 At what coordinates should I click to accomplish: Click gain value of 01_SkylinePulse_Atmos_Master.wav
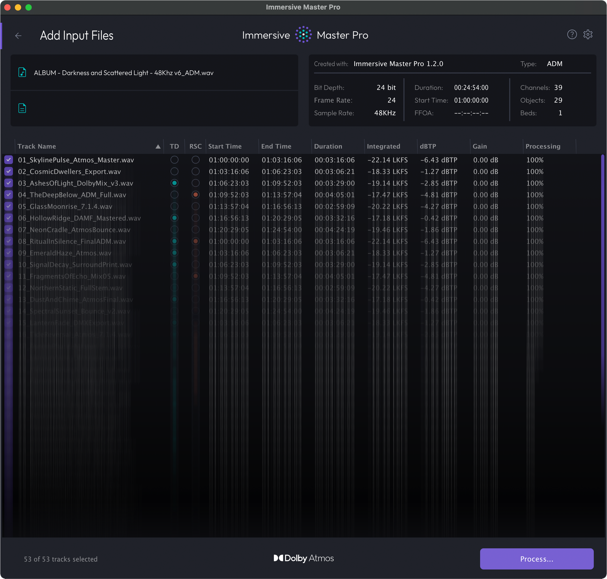coord(486,160)
